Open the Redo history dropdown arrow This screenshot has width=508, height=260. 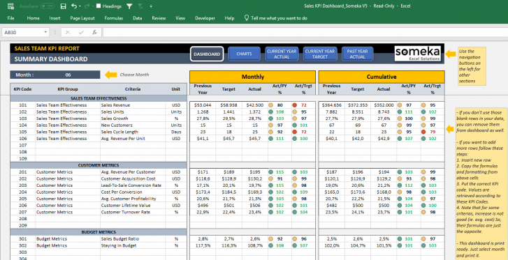92,6
